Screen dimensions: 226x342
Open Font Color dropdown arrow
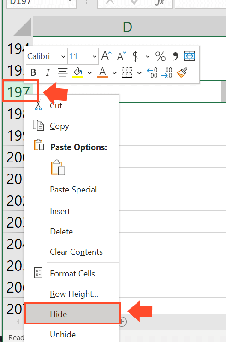coord(114,73)
